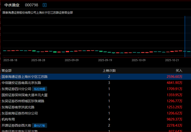Viewport: 191px width, 132px height.
Task: Click buy amount 1206.62万
Action: pos(174,113)
